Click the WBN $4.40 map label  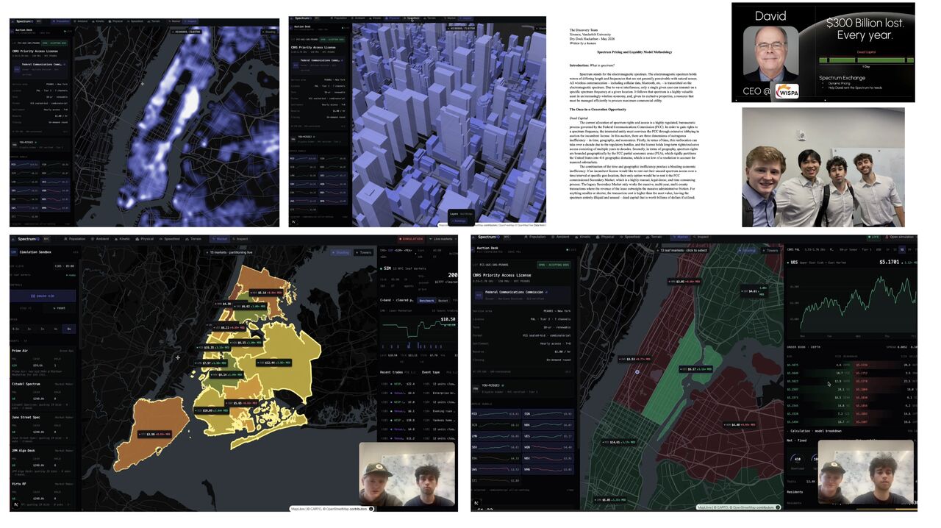[740, 425]
